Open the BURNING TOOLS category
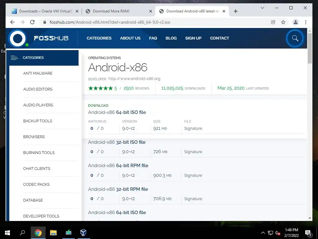Viewport: 318px width, 239px height. (x=39, y=152)
